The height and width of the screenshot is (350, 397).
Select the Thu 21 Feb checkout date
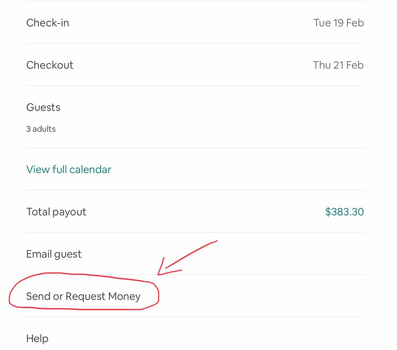[x=338, y=65]
